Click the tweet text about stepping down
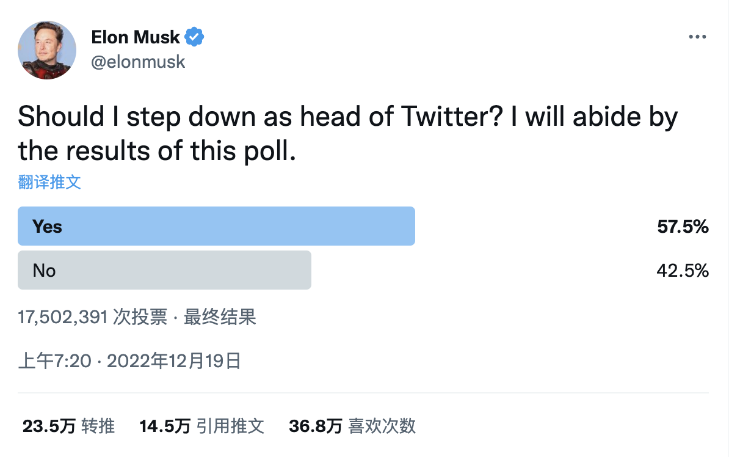729x457 pixels. 348,134
